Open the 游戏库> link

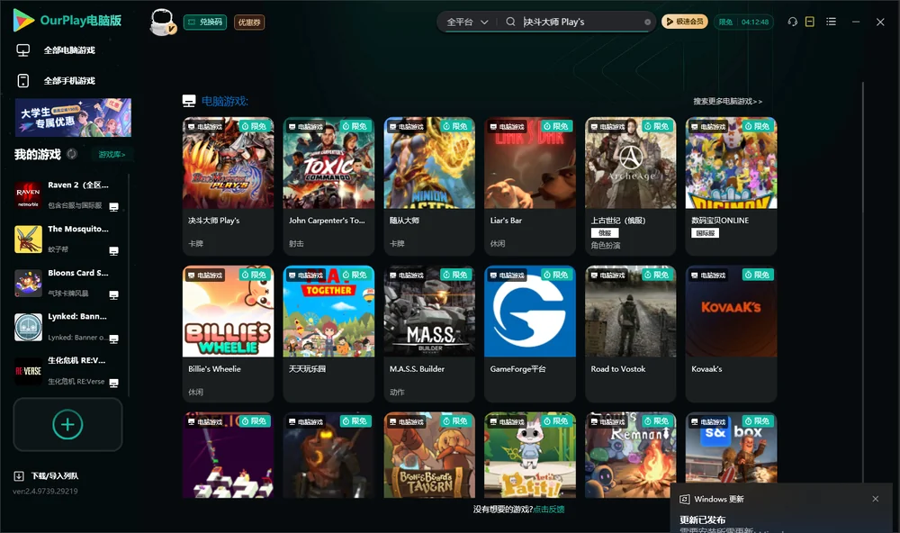click(112, 154)
